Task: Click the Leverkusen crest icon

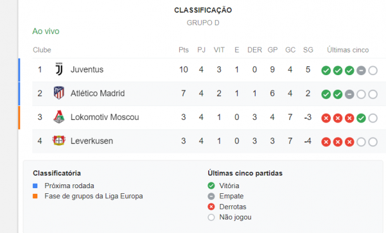Action: [59, 140]
